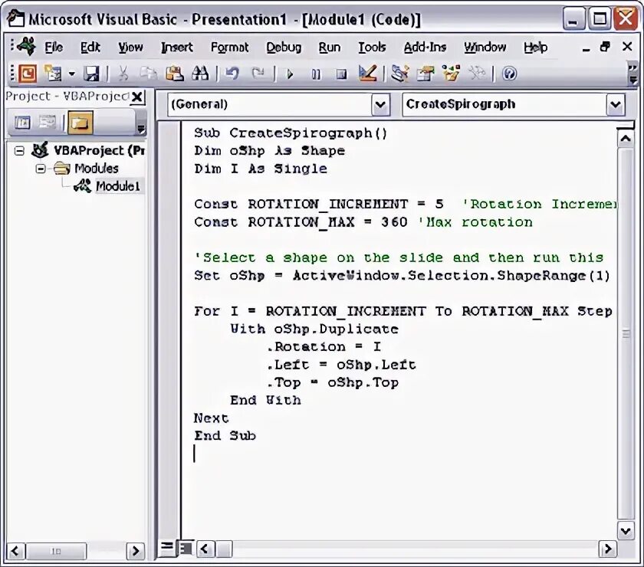Open the toolbar options overflow chevron
The image size is (644, 567).
[x=633, y=74]
